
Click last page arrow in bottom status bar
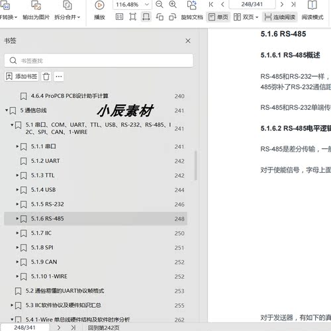point(73,328)
